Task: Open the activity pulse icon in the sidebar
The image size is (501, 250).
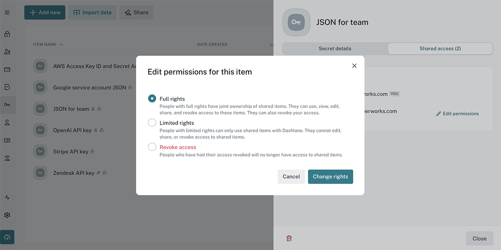Action: pos(7,197)
